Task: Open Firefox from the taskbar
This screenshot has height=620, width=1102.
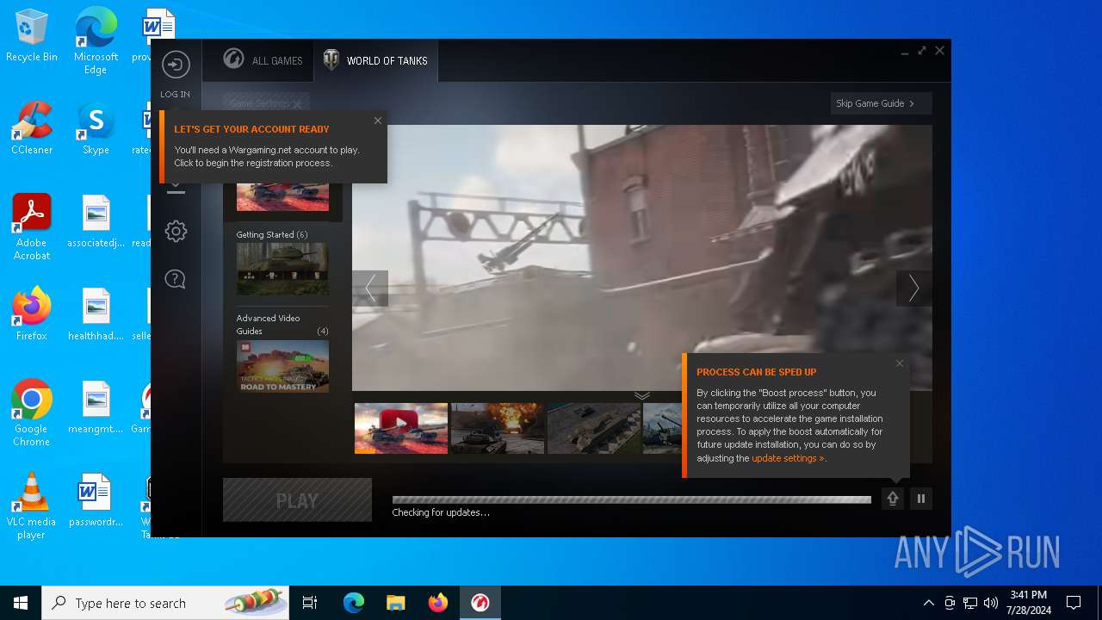Action: click(437, 603)
